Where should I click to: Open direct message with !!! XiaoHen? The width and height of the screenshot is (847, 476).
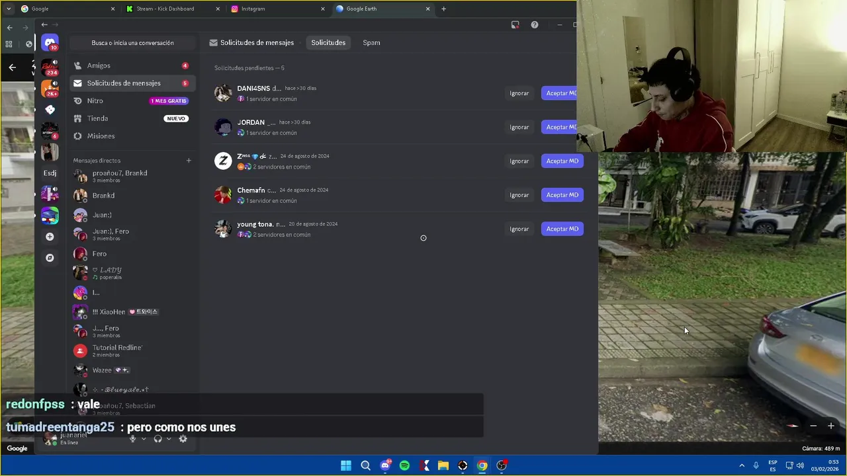click(132, 311)
